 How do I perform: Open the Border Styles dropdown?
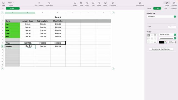pos(167,34)
